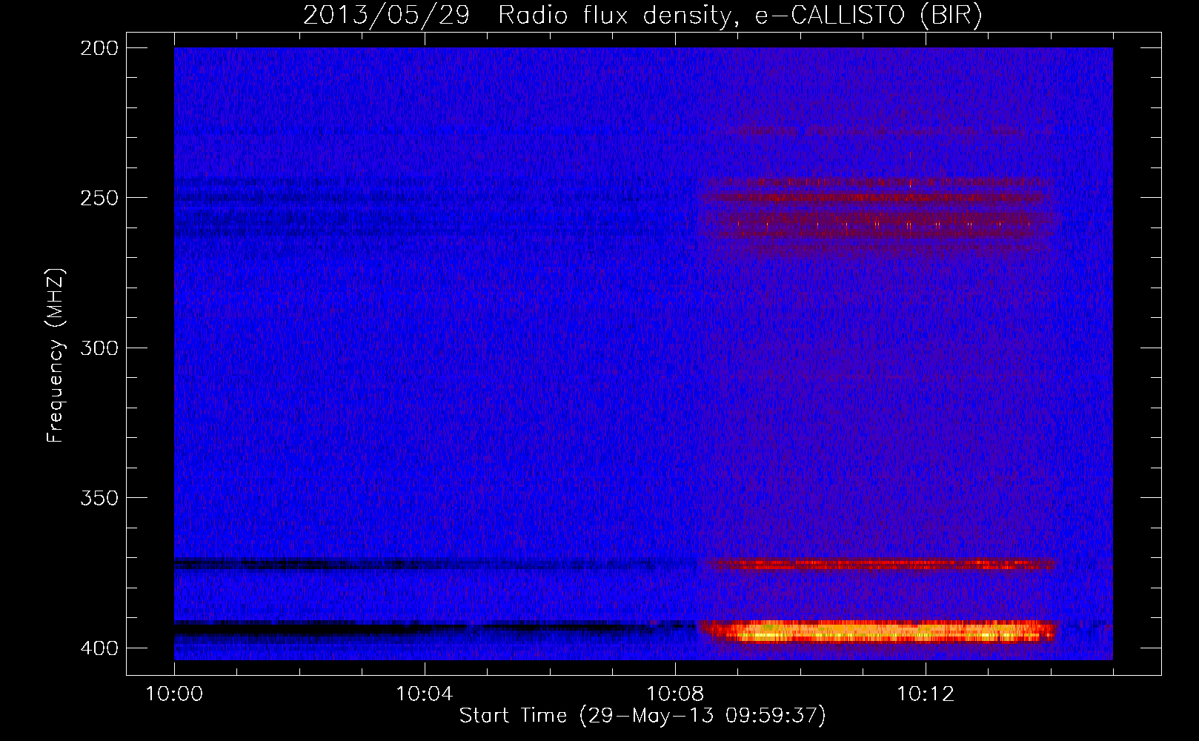Click the 400 frequency tick label
The width and height of the screenshot is (1199, 741).
(99, 648)
